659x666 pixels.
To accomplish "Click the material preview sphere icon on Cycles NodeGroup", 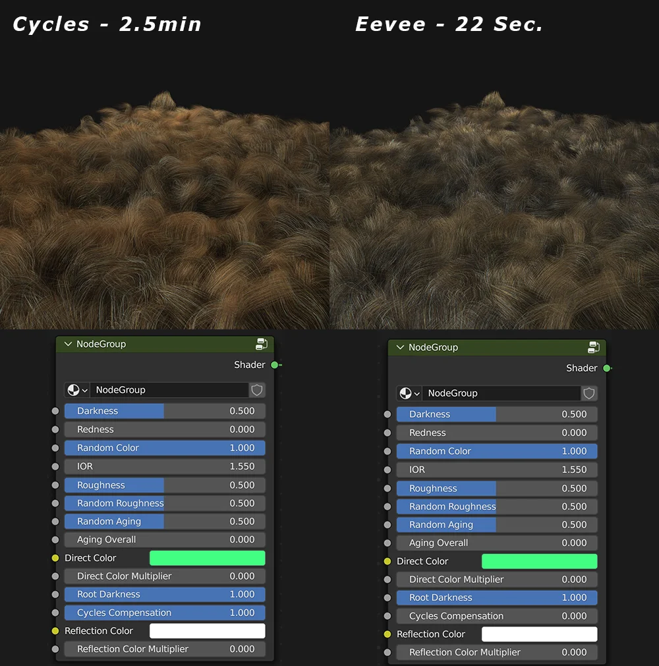I will pos(73,390).
